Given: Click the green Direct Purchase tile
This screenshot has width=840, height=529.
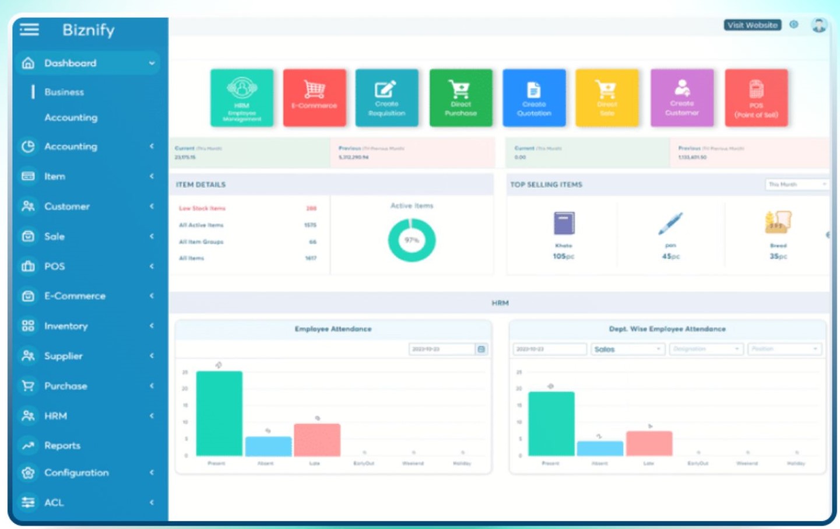Looking at the screenshot, I should point(461,97).
